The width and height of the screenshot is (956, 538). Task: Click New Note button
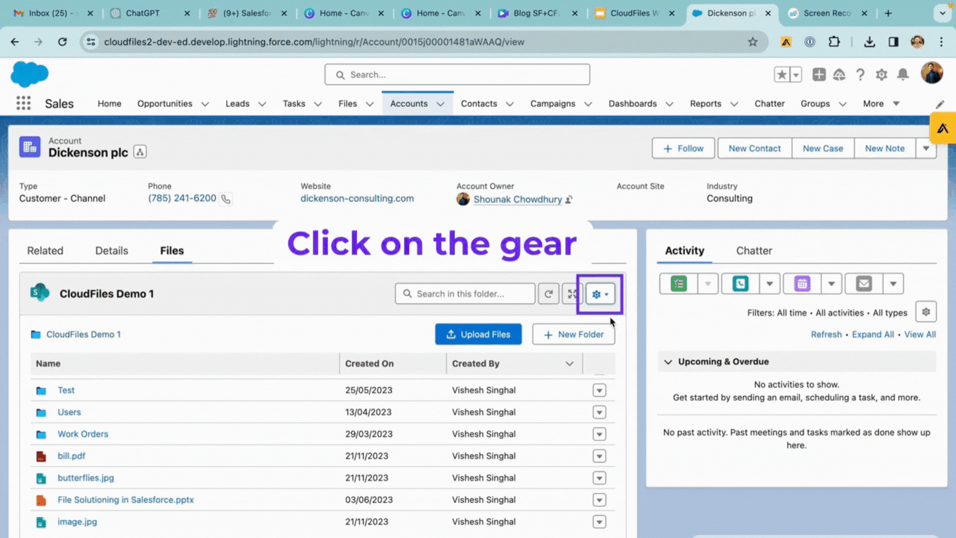[x=884, y=148]
